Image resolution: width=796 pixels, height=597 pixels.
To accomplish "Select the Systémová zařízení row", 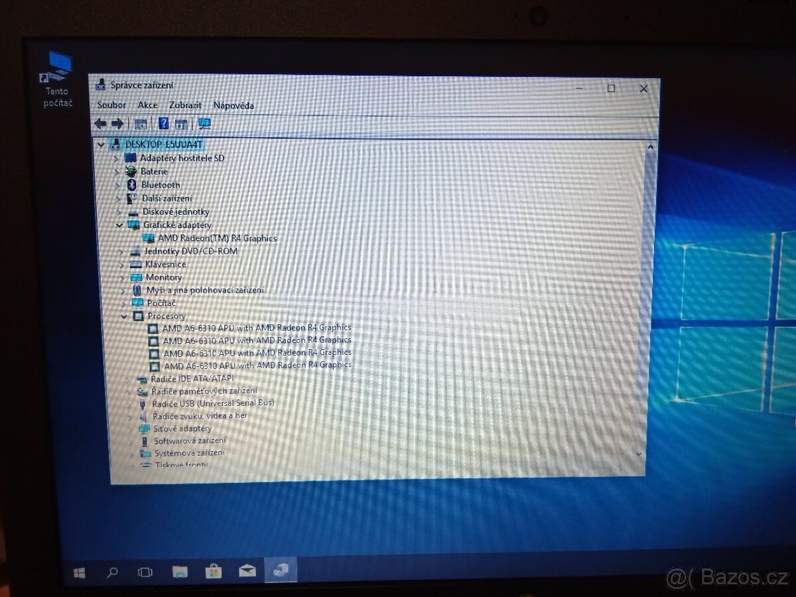I will [x=190, y=453].
